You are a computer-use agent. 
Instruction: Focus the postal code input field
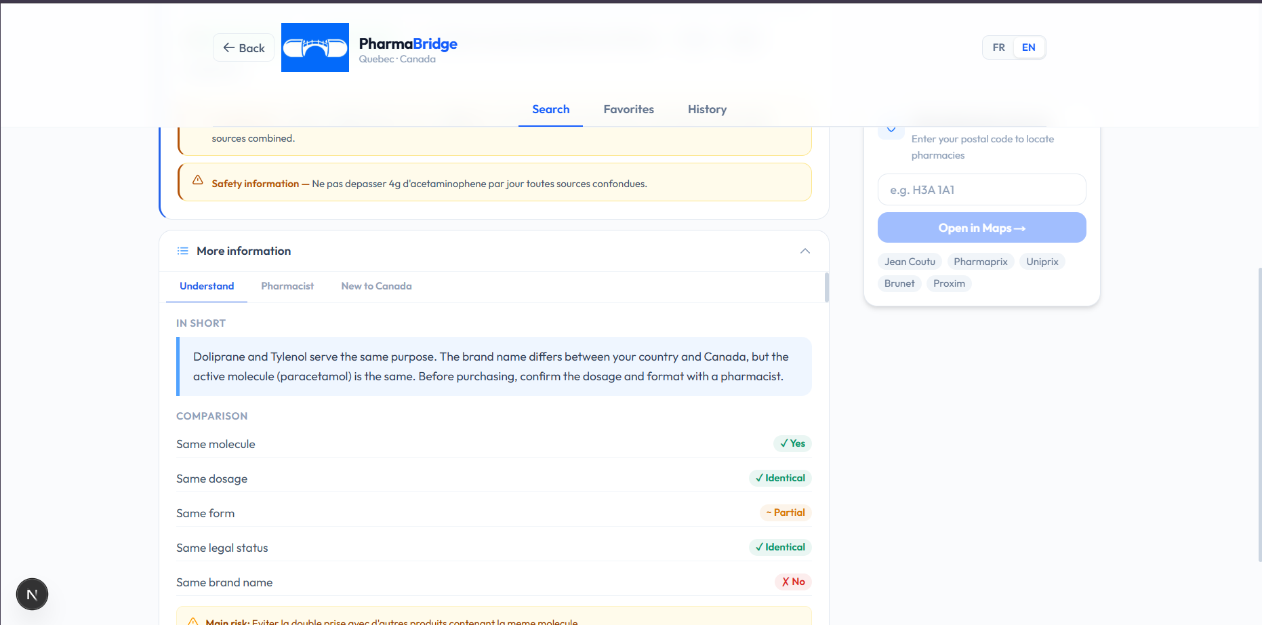point(981,190)
